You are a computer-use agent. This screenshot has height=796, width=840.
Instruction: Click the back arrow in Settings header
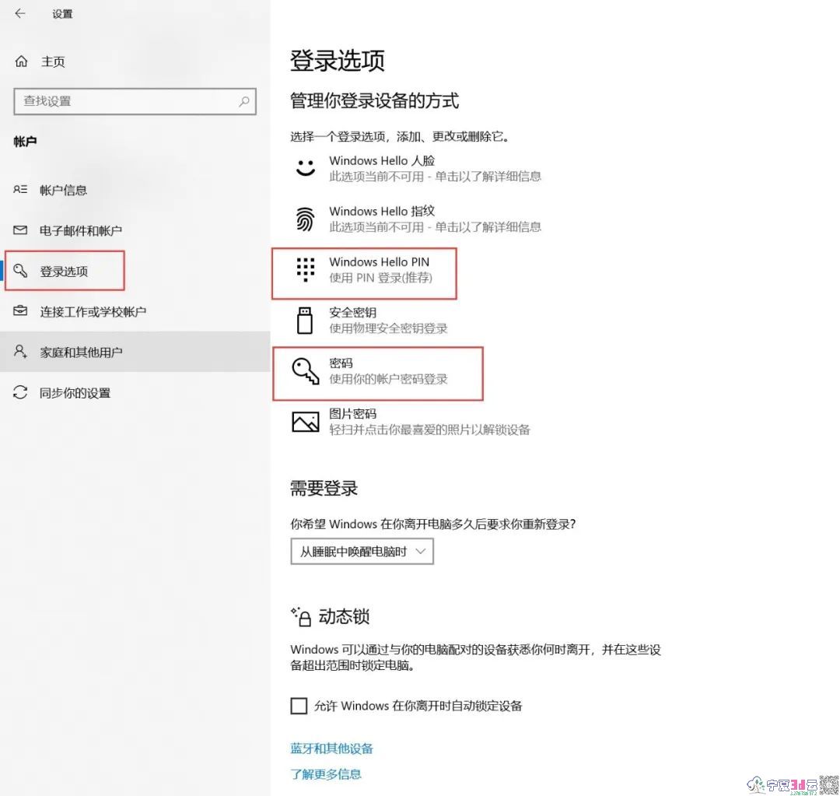pyautogui.click(x=20, y=13)
